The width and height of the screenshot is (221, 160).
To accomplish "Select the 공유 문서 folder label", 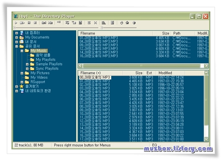I will tap(33, 46).
